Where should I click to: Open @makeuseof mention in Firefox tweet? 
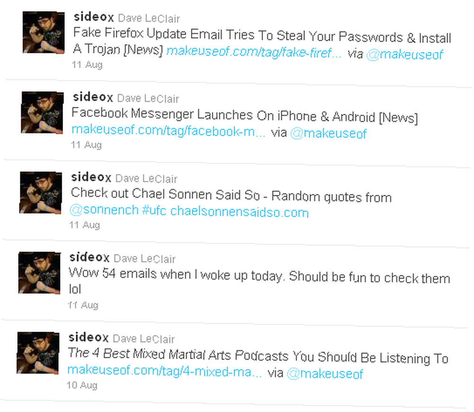405,54
